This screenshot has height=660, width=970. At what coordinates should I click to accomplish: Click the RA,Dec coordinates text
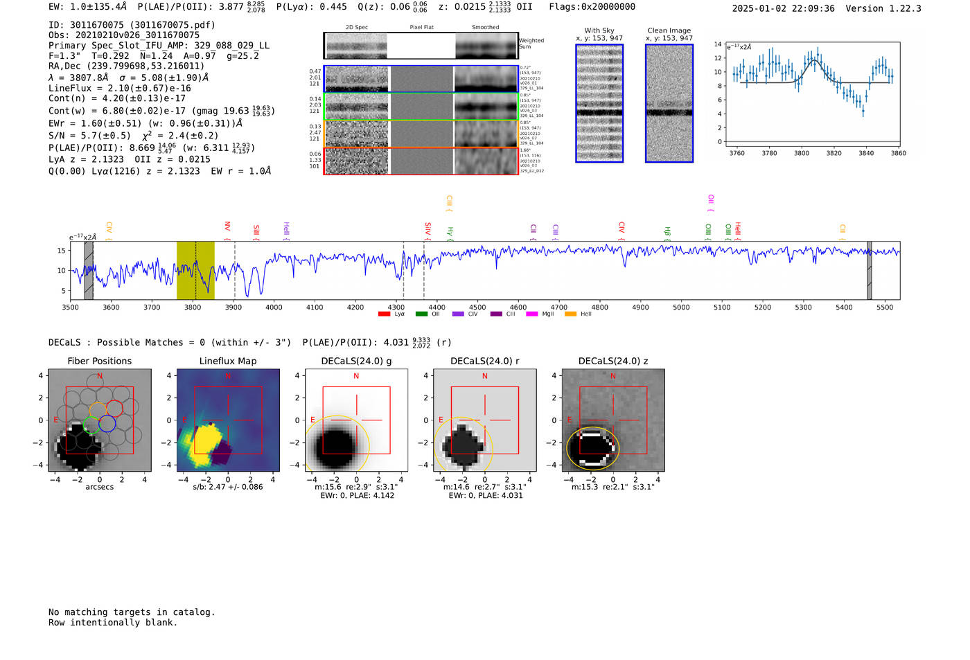pos(127,66)
